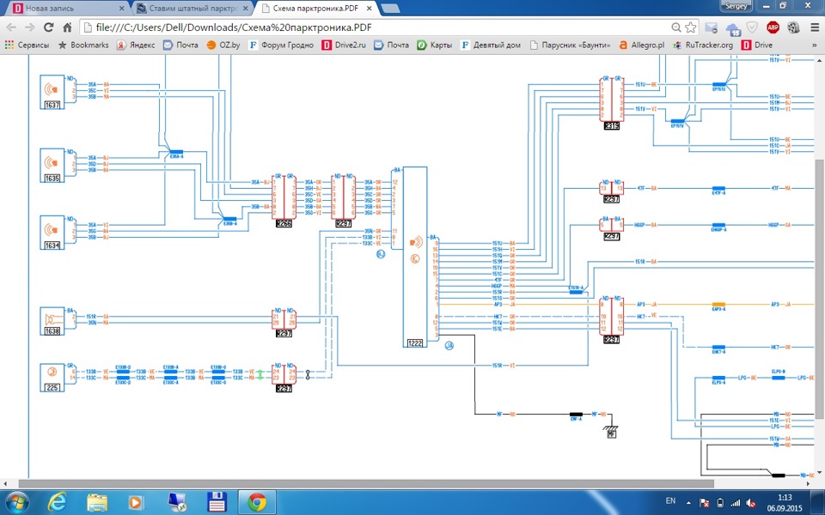The image size is (825, 515).
Task: Open the Парусник «Баунти» bookmark
Action: coord(570,45)
